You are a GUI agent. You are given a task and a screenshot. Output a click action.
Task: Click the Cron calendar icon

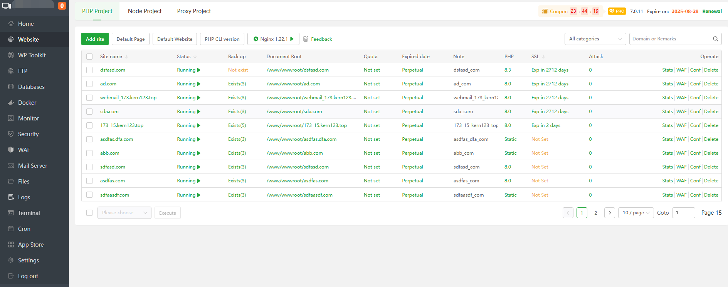coord(11,229)
